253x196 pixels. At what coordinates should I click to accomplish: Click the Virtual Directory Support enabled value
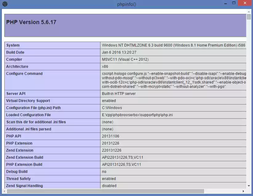click(109, 101)
